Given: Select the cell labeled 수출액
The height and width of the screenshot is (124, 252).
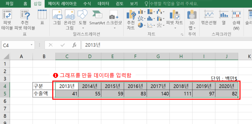Looking at the screenshot, I should [44, 93].
